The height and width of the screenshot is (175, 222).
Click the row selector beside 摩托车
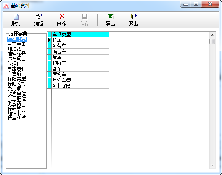pyautogui.click(x=50, y=74)
